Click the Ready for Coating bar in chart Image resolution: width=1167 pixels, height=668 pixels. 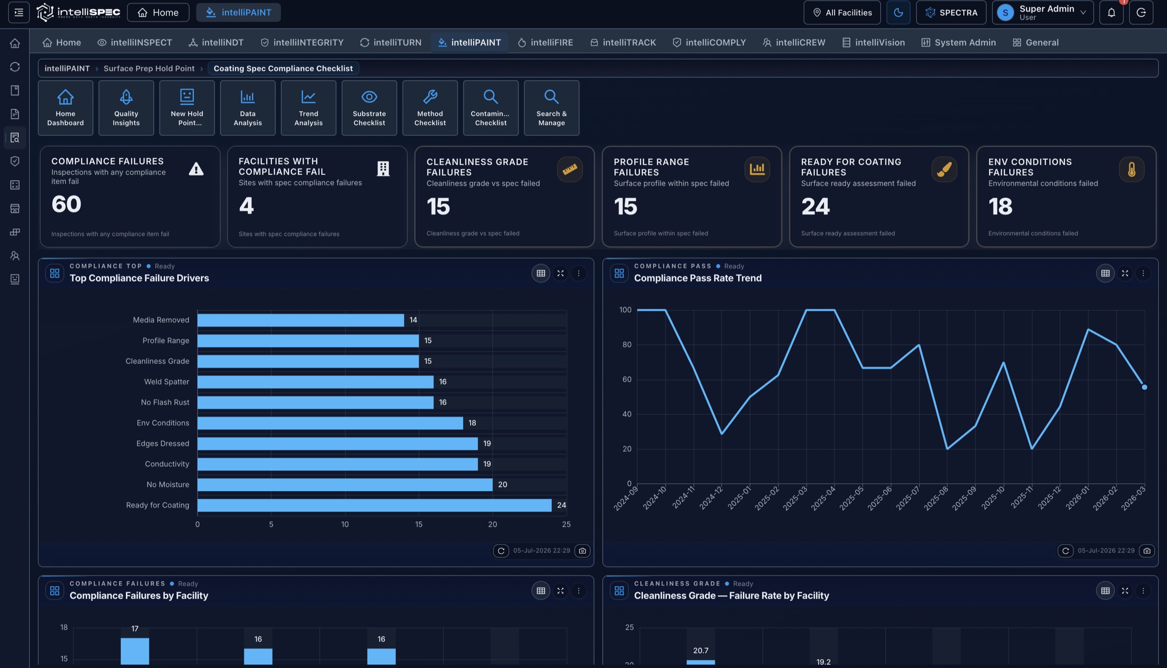pos(374,505)
